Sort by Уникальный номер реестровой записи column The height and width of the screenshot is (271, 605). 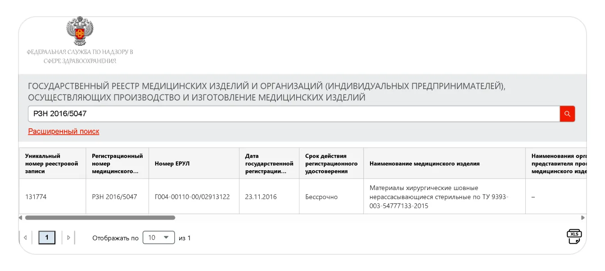click(x=52, y=163)
